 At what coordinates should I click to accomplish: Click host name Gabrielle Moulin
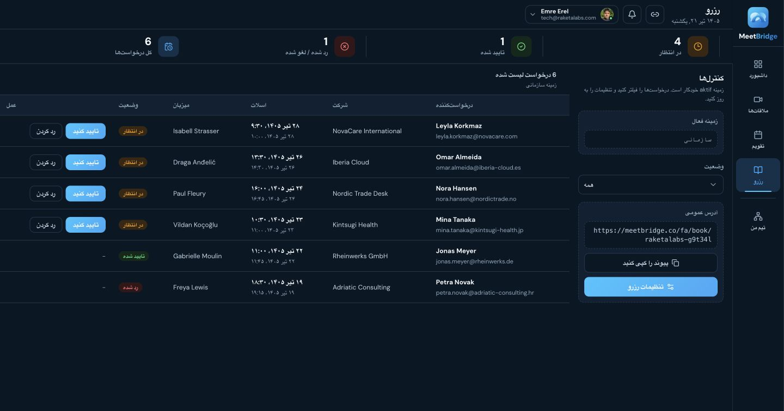[197, 256]
